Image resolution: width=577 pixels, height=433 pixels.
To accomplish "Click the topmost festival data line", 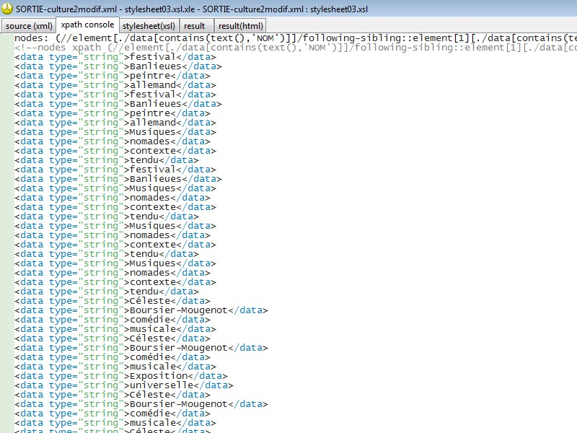I will (x=108, y=57).
